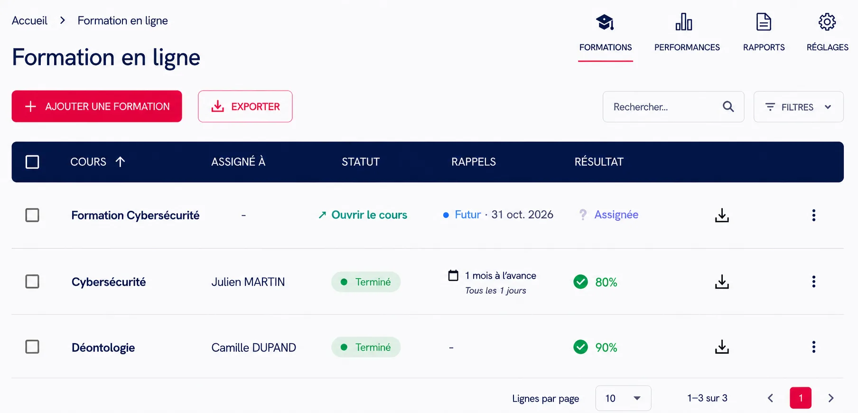Open the Ouvrir le cours link
Viewport: 858px width, 413px height.
point(363,215)
